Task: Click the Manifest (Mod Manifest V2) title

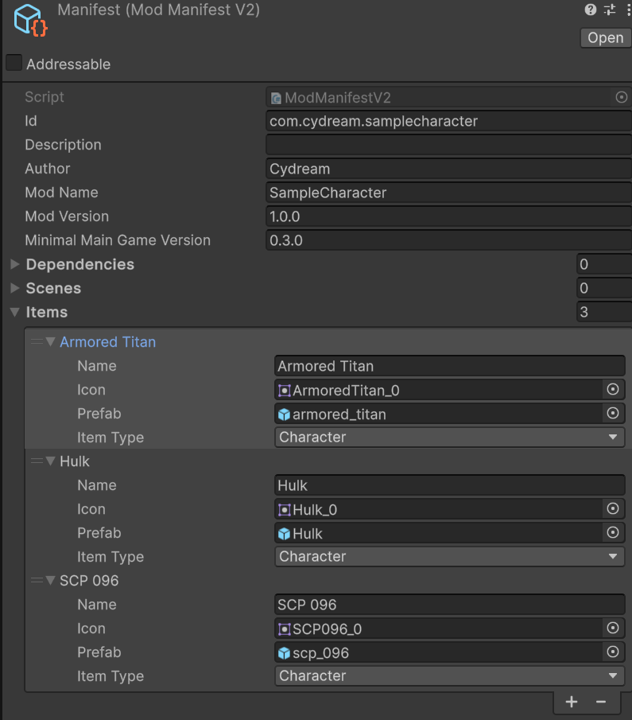Action: click(x=159, y=10)
